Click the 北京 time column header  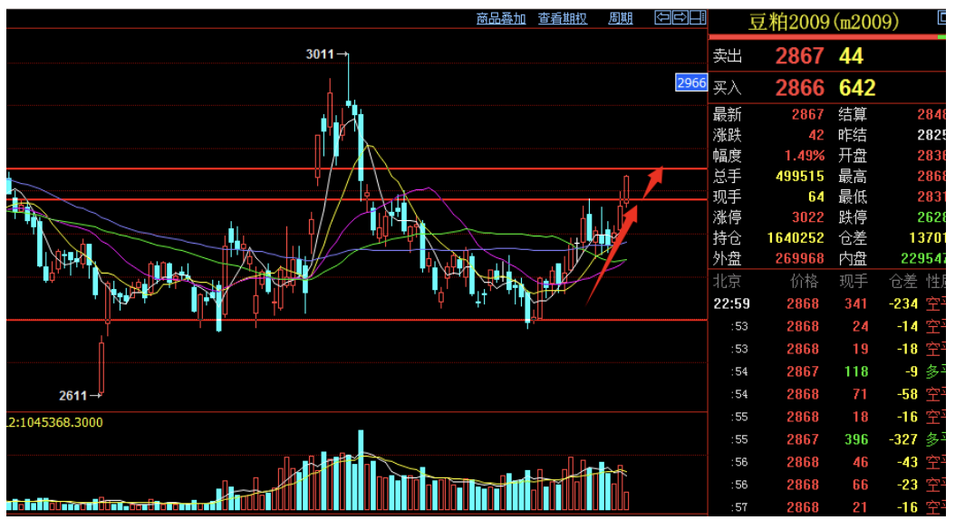tap(728, 281)
